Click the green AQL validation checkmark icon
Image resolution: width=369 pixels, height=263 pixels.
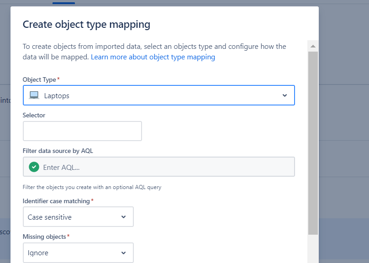[x=34, y=167]
